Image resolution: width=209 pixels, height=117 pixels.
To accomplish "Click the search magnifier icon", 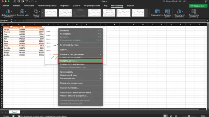I will [164, 1].
